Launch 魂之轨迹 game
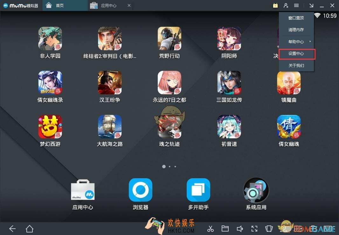The height and width of the screenshot is (235, 339). [169, 127]
